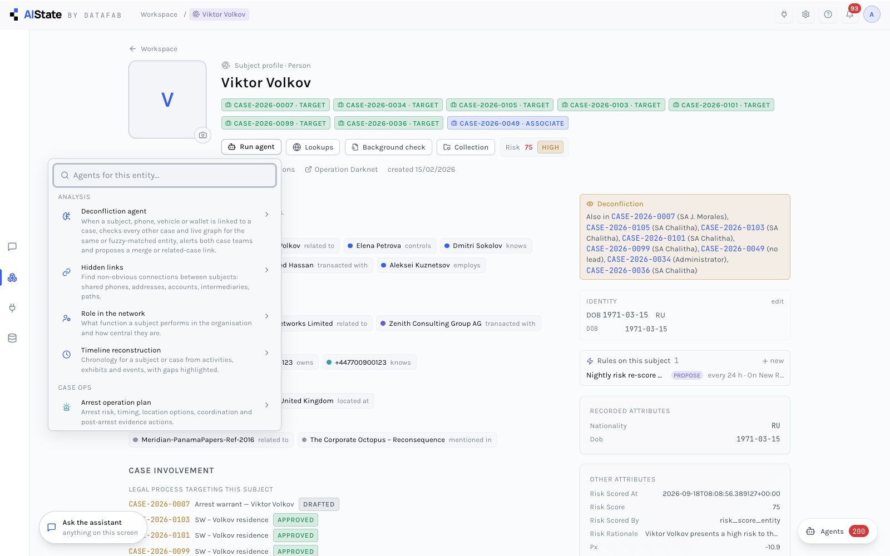Start a Background check
This screenshot has height=556, width=890.
[388, 147]
